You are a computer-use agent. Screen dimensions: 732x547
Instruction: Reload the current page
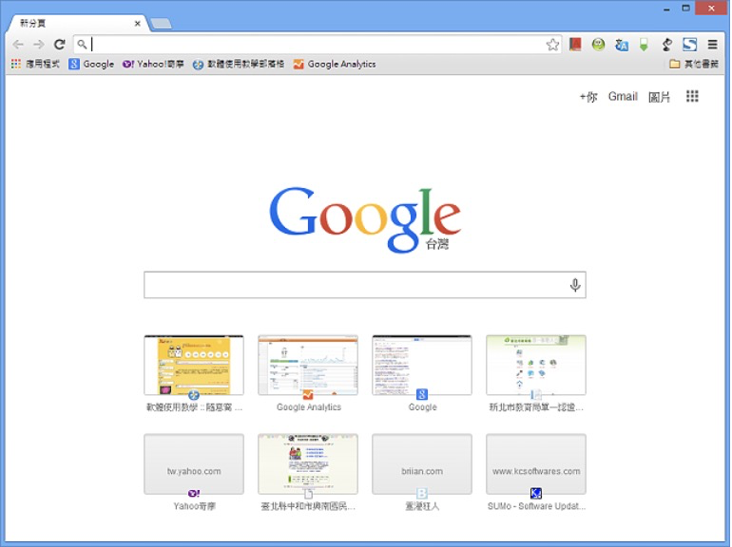(x=59, y=45)
